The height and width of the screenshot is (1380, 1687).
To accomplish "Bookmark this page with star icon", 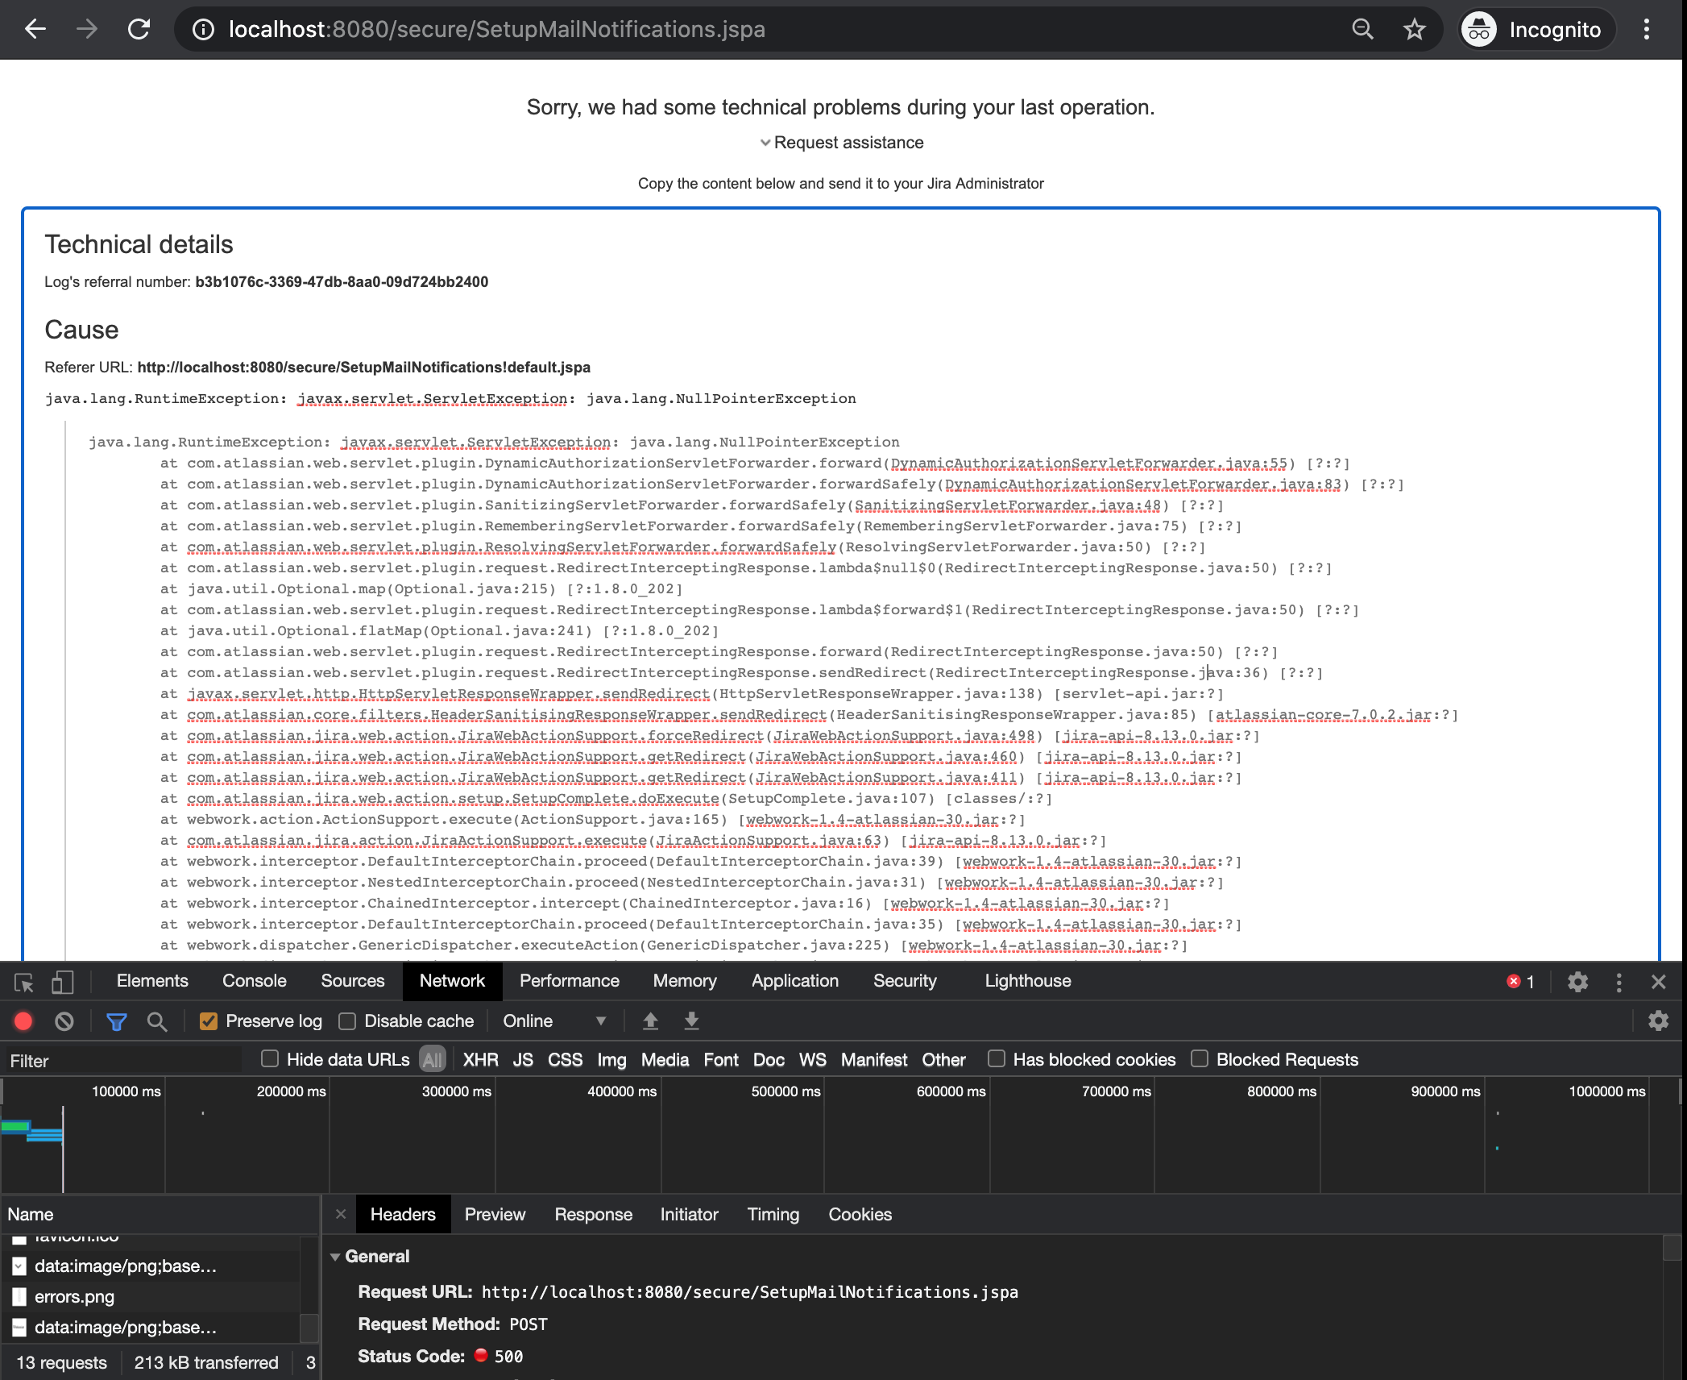I will pos(1414,30).
